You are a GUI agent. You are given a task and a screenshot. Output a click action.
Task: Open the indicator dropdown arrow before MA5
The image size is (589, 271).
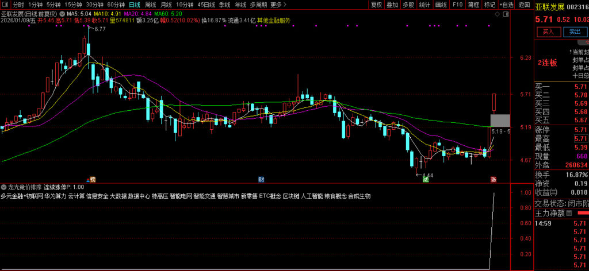[x=62, y=13]
